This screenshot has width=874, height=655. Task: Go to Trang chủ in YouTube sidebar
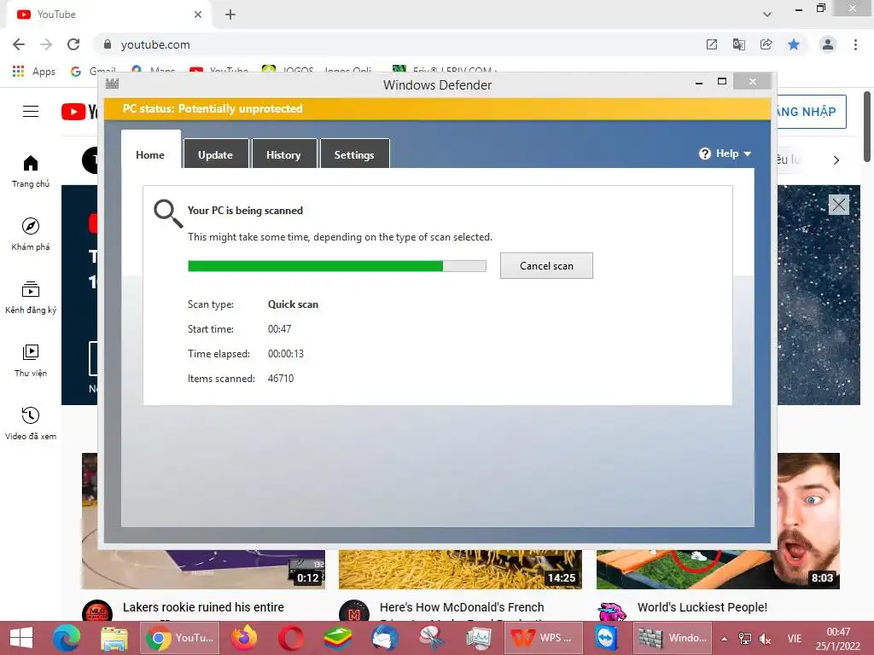click(x=31, y=171)
